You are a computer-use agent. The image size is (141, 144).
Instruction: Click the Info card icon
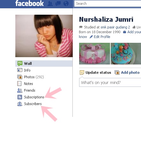pos(20,70)
